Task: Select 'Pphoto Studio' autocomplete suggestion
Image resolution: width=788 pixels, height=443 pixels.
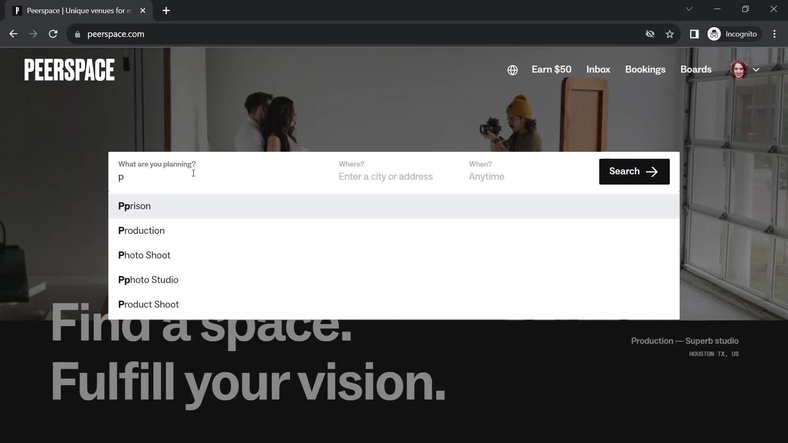Action: tap(148, 280)
